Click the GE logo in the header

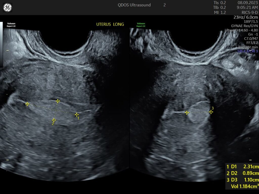(x=7, y=8)
